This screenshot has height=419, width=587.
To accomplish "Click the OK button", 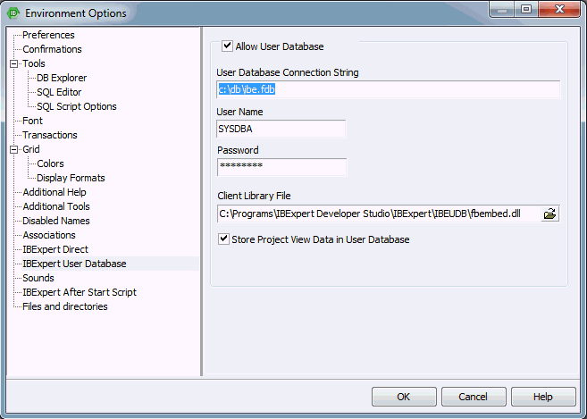I will (404, 397).
